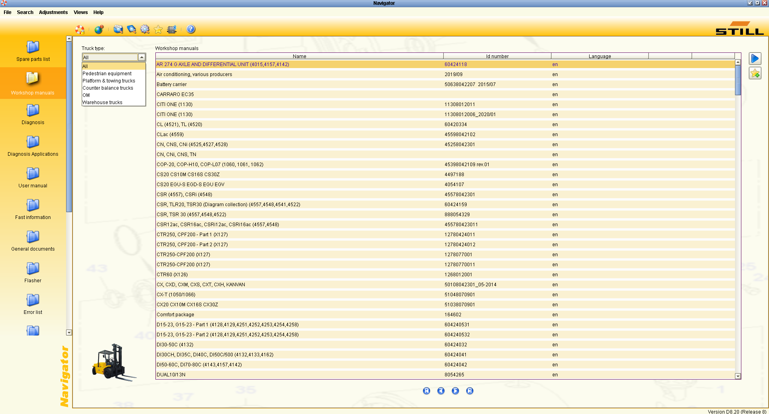Select the Air conditioning, various producers manual
769x414 pixels.
[445, 74]
